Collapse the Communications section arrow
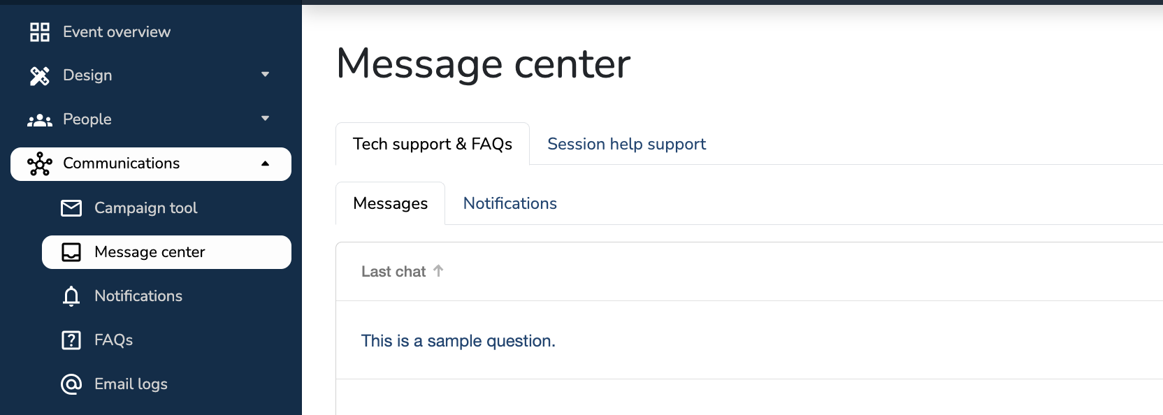The width and height of the screenshot is (1163, 415). click(x=265, y=163)
